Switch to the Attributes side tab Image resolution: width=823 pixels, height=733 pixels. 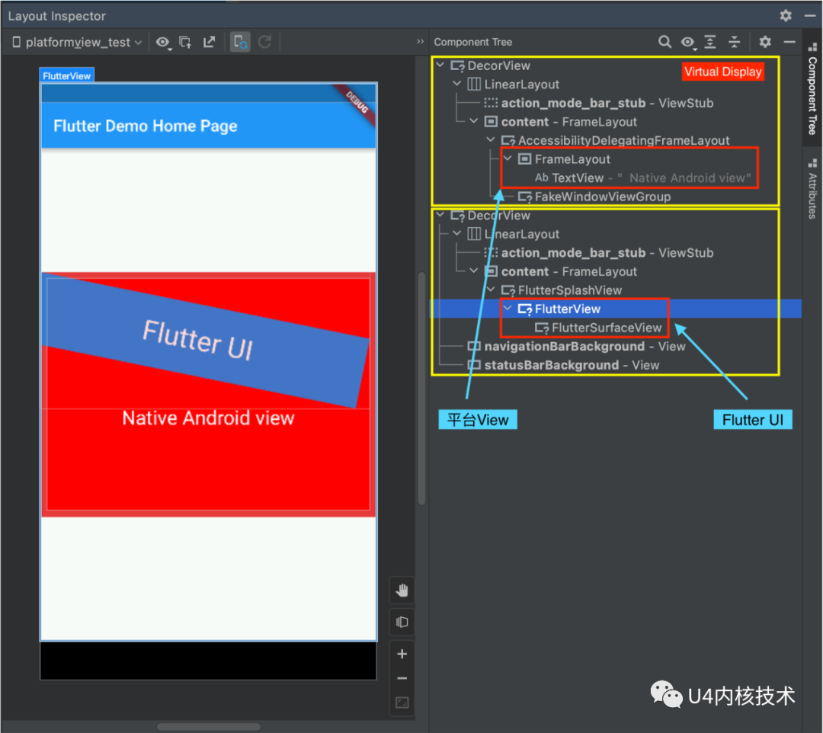pyautogui.click(x=813, y=187)
